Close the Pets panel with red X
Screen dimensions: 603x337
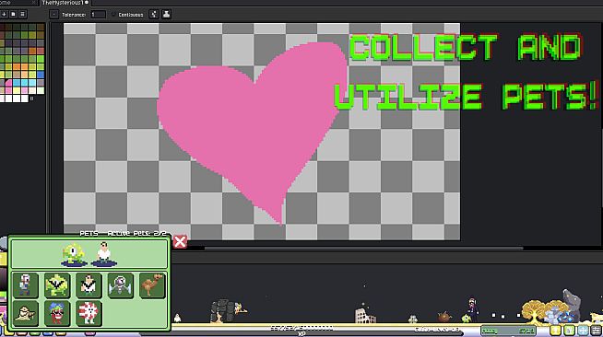(180, 242)
